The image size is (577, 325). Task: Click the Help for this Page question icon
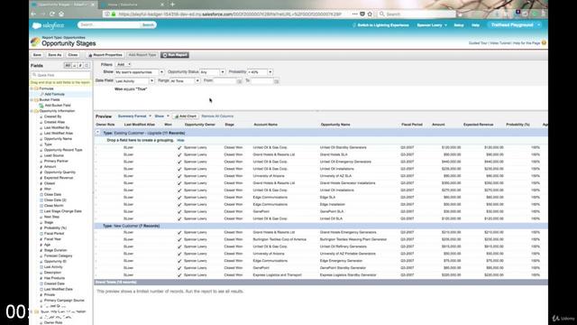tap(544, 43)
